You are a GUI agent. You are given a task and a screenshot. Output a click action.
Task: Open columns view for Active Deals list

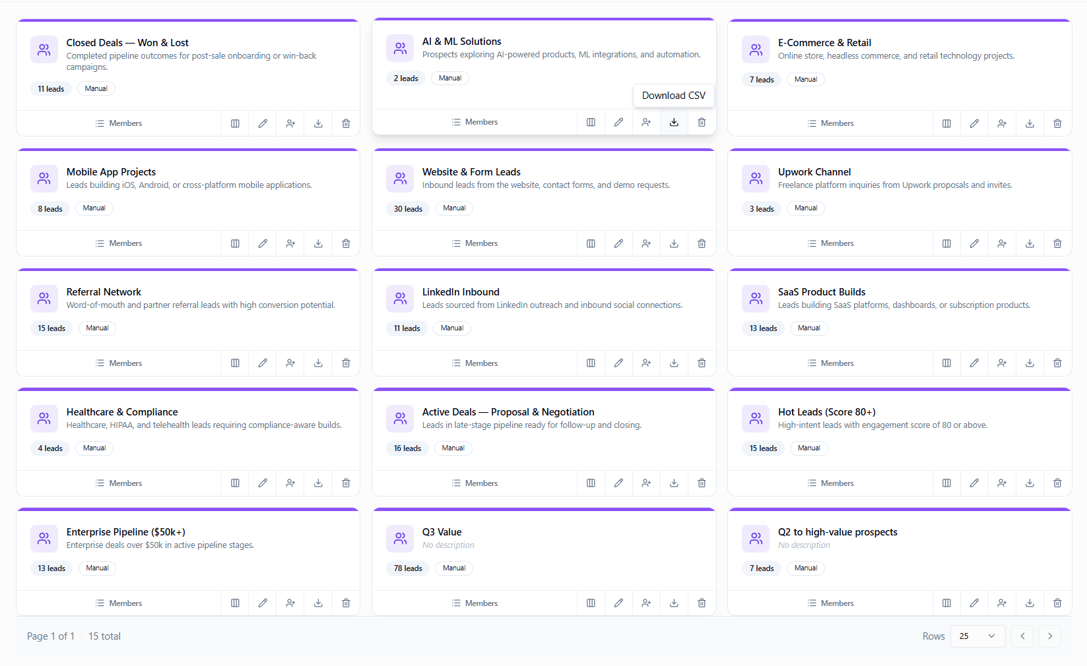591,483
